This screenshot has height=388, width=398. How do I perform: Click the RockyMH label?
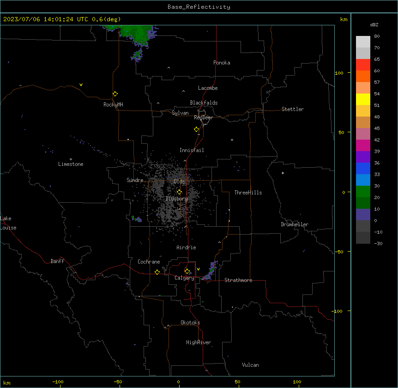[113, 105]
